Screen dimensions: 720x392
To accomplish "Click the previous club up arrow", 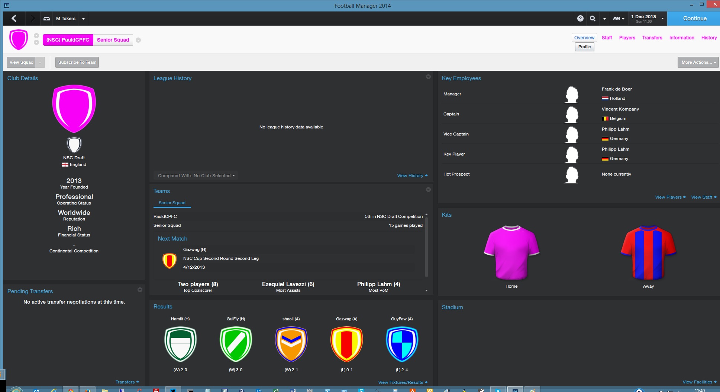I will [36, 36].
